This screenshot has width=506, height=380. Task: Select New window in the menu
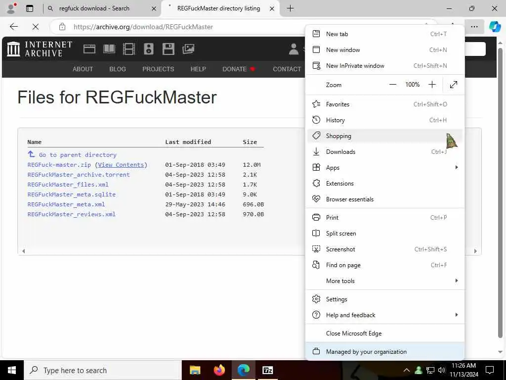coord(384,50)
